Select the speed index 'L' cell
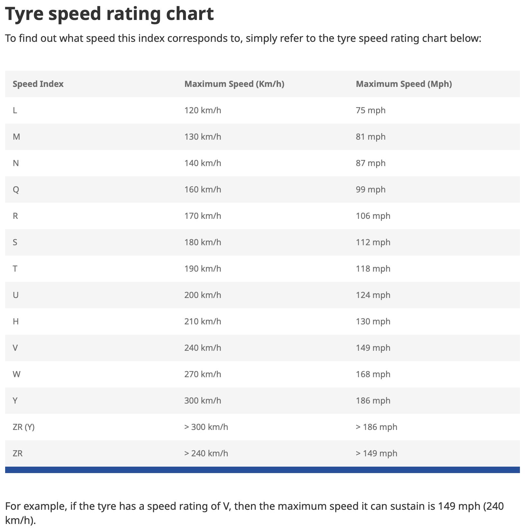The height and width of the screenshot is (531, 527). coord(15,110)
